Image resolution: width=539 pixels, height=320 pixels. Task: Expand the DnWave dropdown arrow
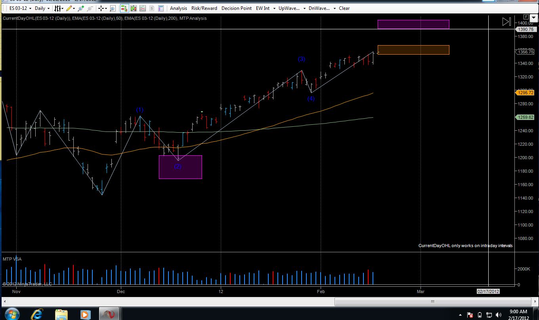(x=334, y=8)
